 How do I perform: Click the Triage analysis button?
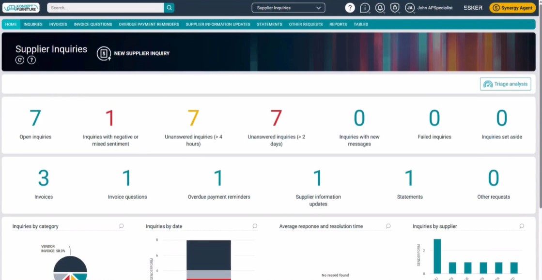[x=505, y=84]
